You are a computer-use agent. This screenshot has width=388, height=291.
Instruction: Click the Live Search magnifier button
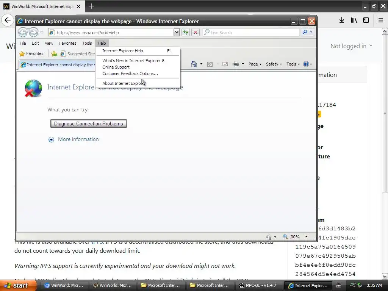click(305, 32)
